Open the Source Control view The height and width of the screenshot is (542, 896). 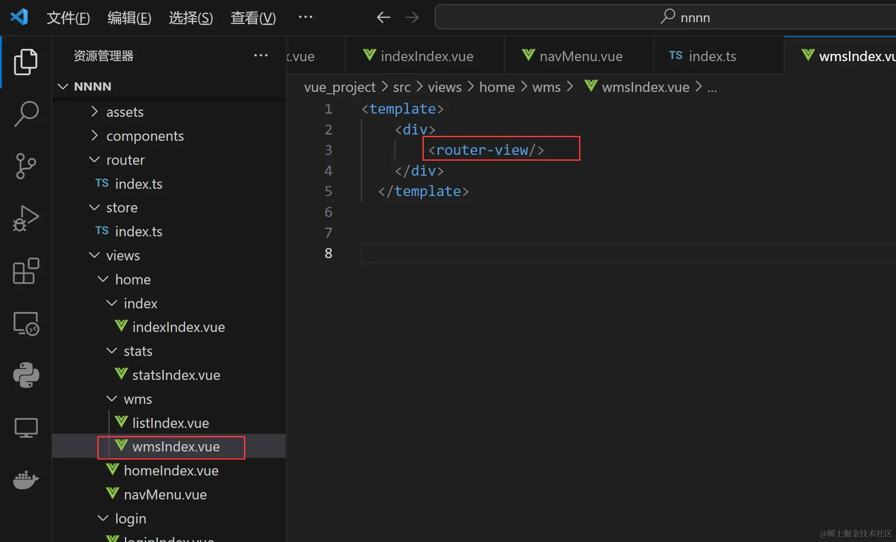(26, 166)
